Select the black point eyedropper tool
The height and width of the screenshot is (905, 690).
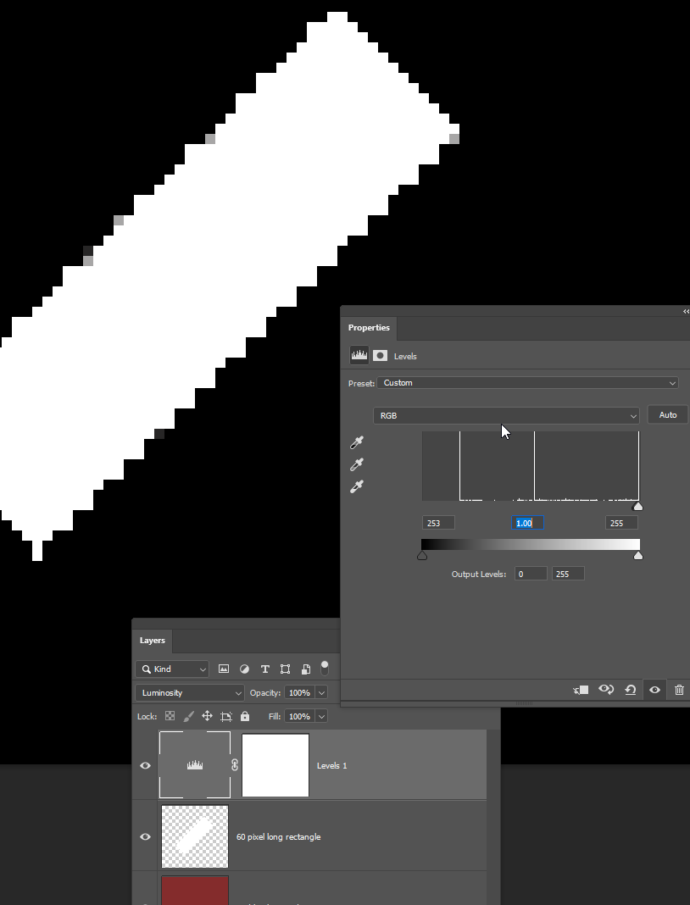[356, 442]
